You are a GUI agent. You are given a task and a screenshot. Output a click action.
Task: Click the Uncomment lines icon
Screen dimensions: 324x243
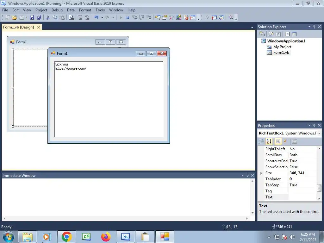click(x=87, y=18)
